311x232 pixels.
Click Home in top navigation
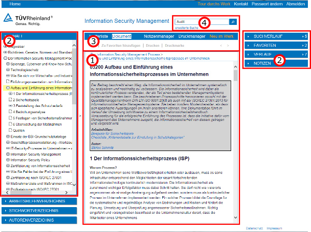click(x=15, y=4)
